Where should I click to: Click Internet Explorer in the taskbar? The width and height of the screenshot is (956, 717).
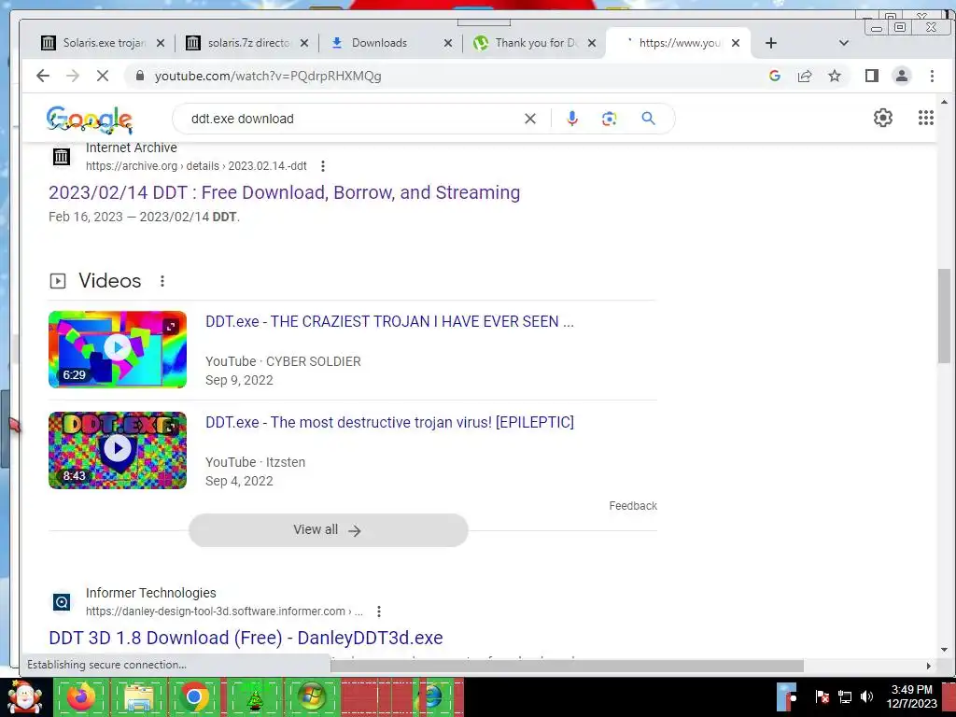(x=433, y=696)
